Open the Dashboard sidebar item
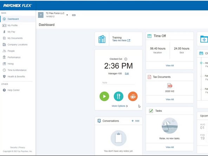208x156 pixels. pyautogui.click(x=18, y=19)
